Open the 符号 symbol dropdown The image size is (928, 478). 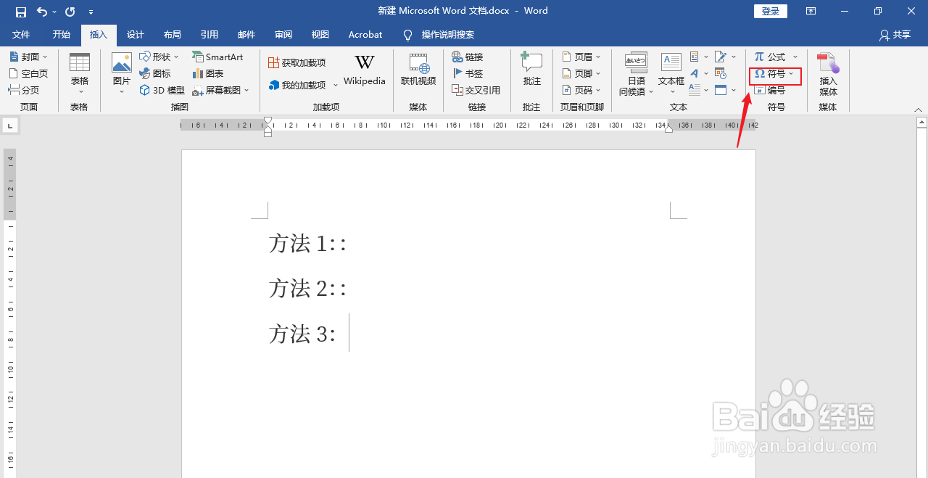(x=774, y=73)
